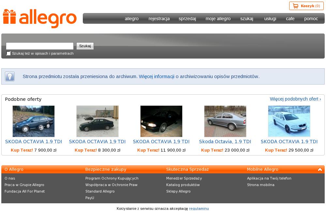Open thumbnail of 29 500,00 zł Skoda

point(289,121)
